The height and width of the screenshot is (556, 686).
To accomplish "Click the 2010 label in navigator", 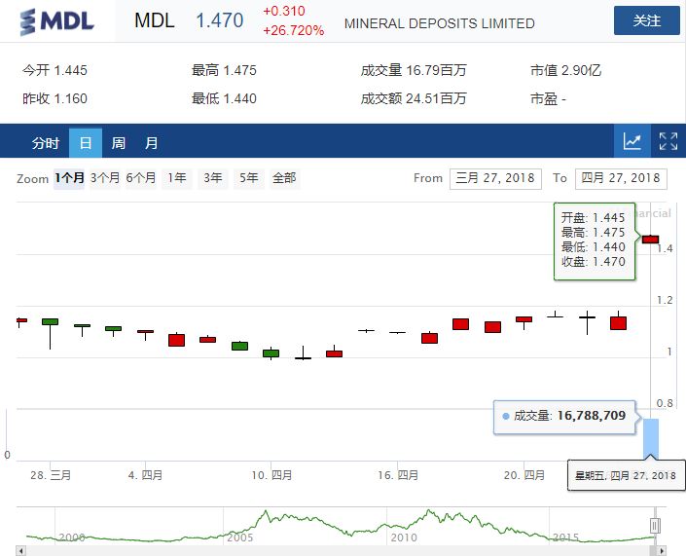I will 404,537.
